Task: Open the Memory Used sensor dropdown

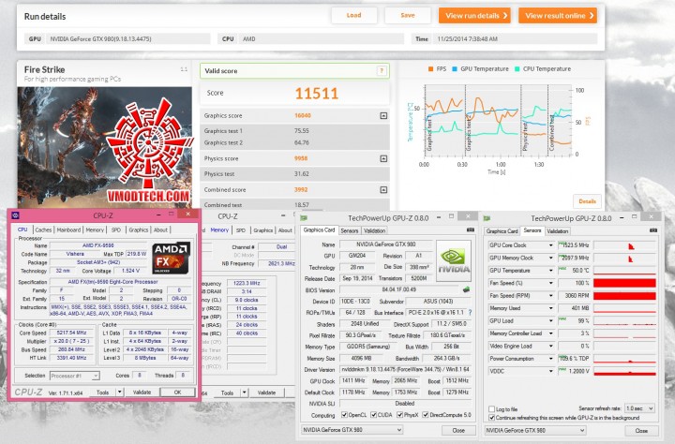Action: (x=550, y=308)
